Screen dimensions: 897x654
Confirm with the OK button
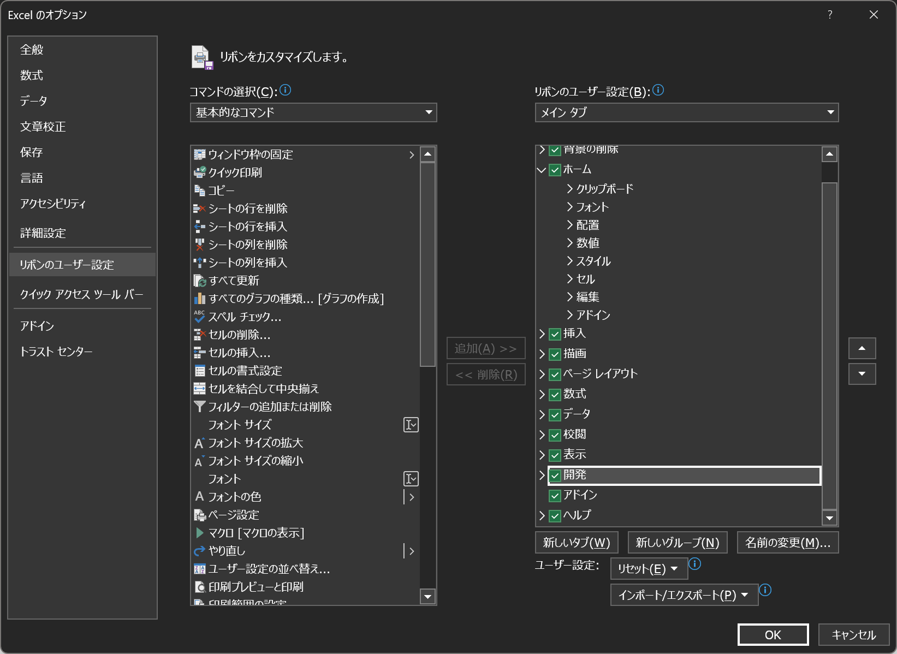click(x=773, y=635)
